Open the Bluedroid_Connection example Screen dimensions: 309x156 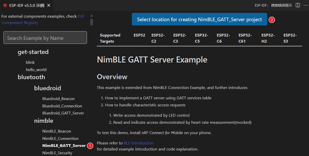click(x=62, y=106)
